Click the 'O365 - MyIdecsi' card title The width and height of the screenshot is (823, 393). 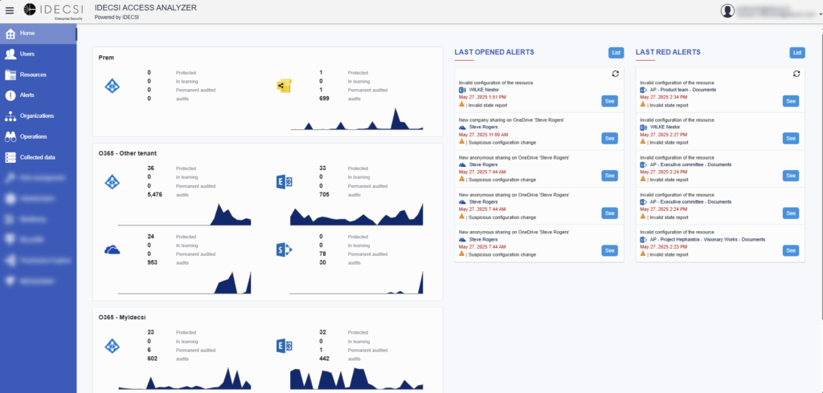122,318
